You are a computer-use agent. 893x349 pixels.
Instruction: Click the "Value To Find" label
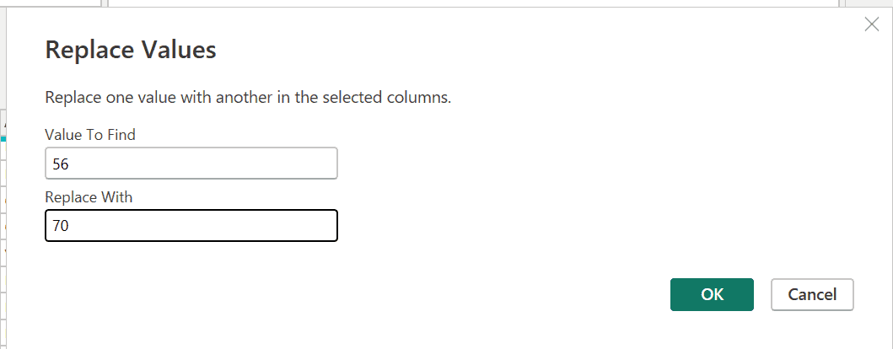pyautogui.click(x=90, y=134)
